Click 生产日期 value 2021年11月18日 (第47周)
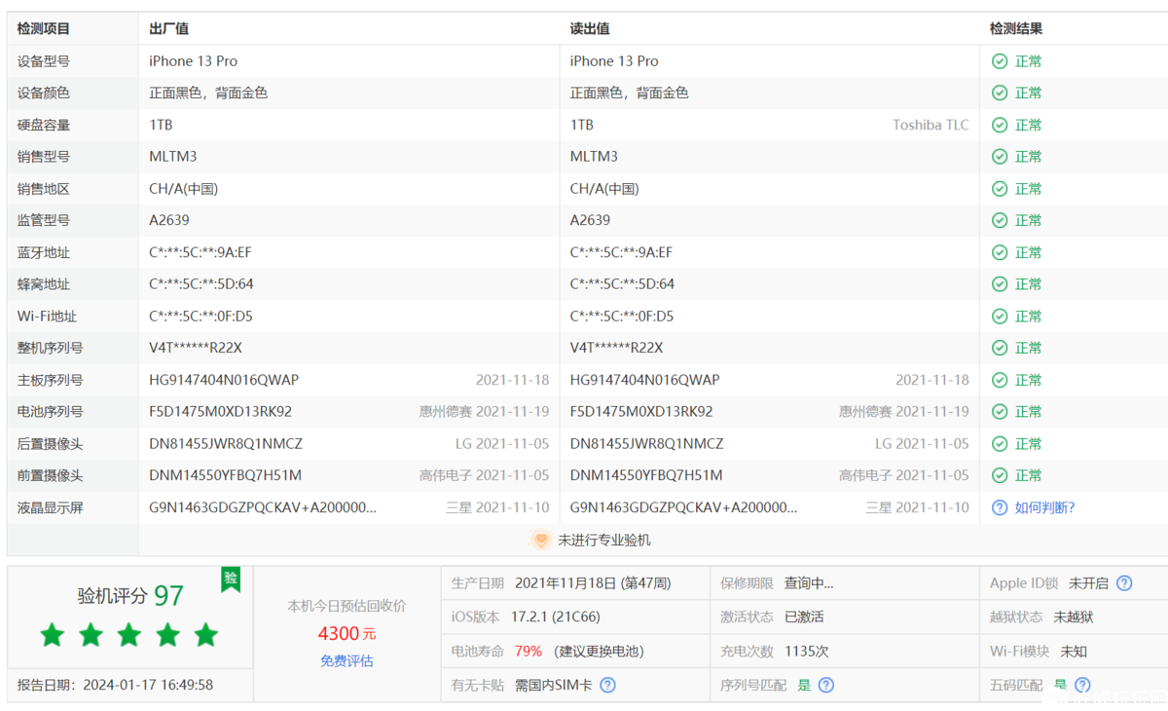Image resolution: width=1168 pixels, height=711 pixels. pyautogui.click(x=593, y=583)
